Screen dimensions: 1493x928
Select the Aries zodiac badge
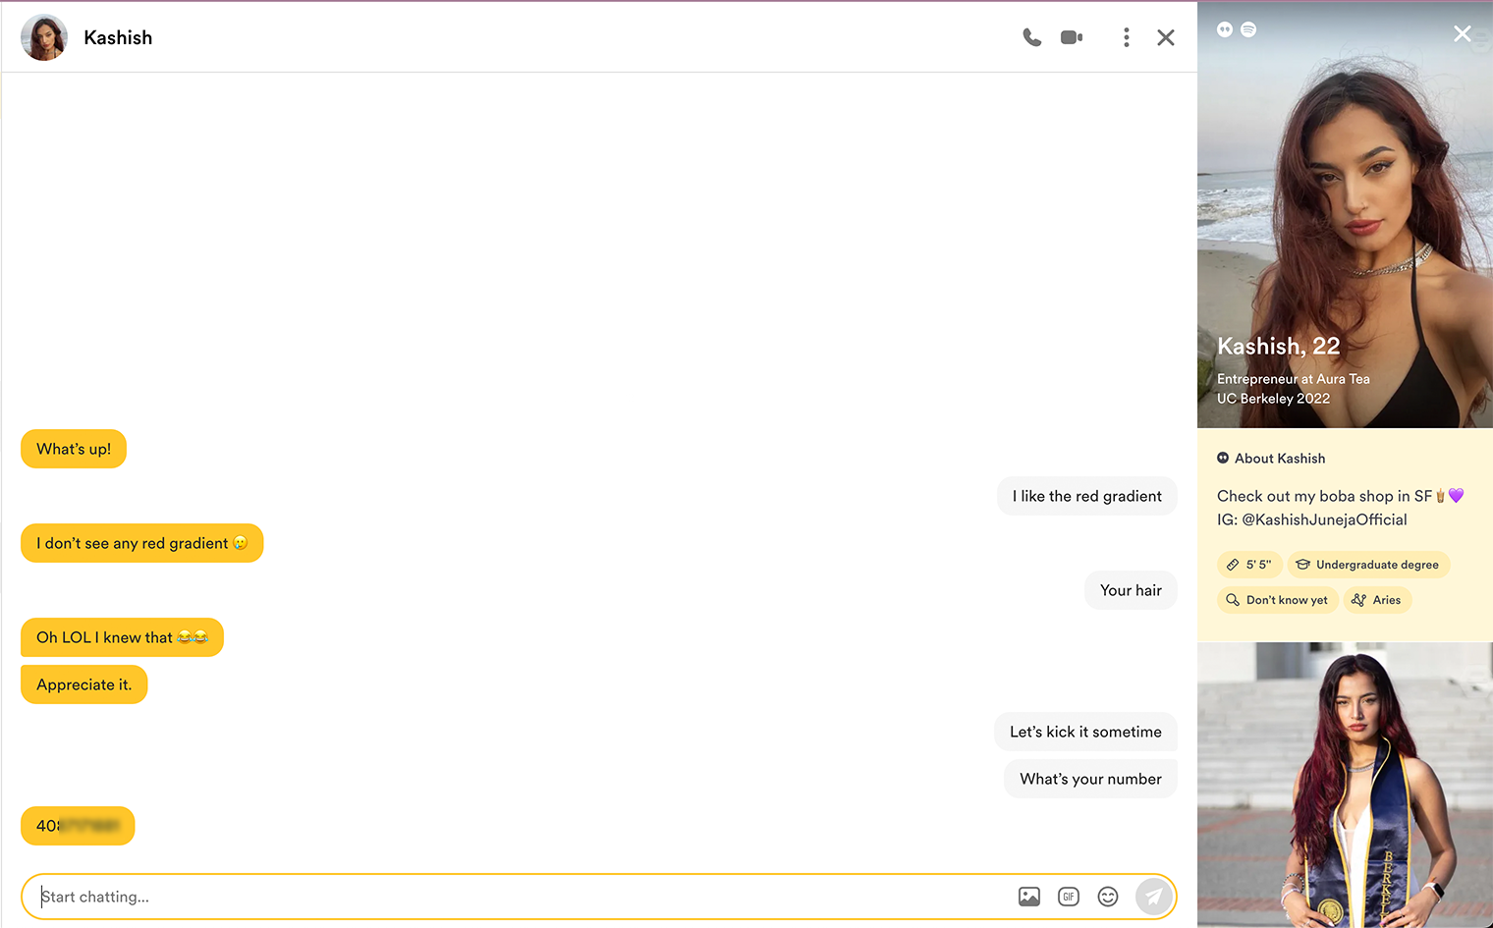coord(1377,600)
